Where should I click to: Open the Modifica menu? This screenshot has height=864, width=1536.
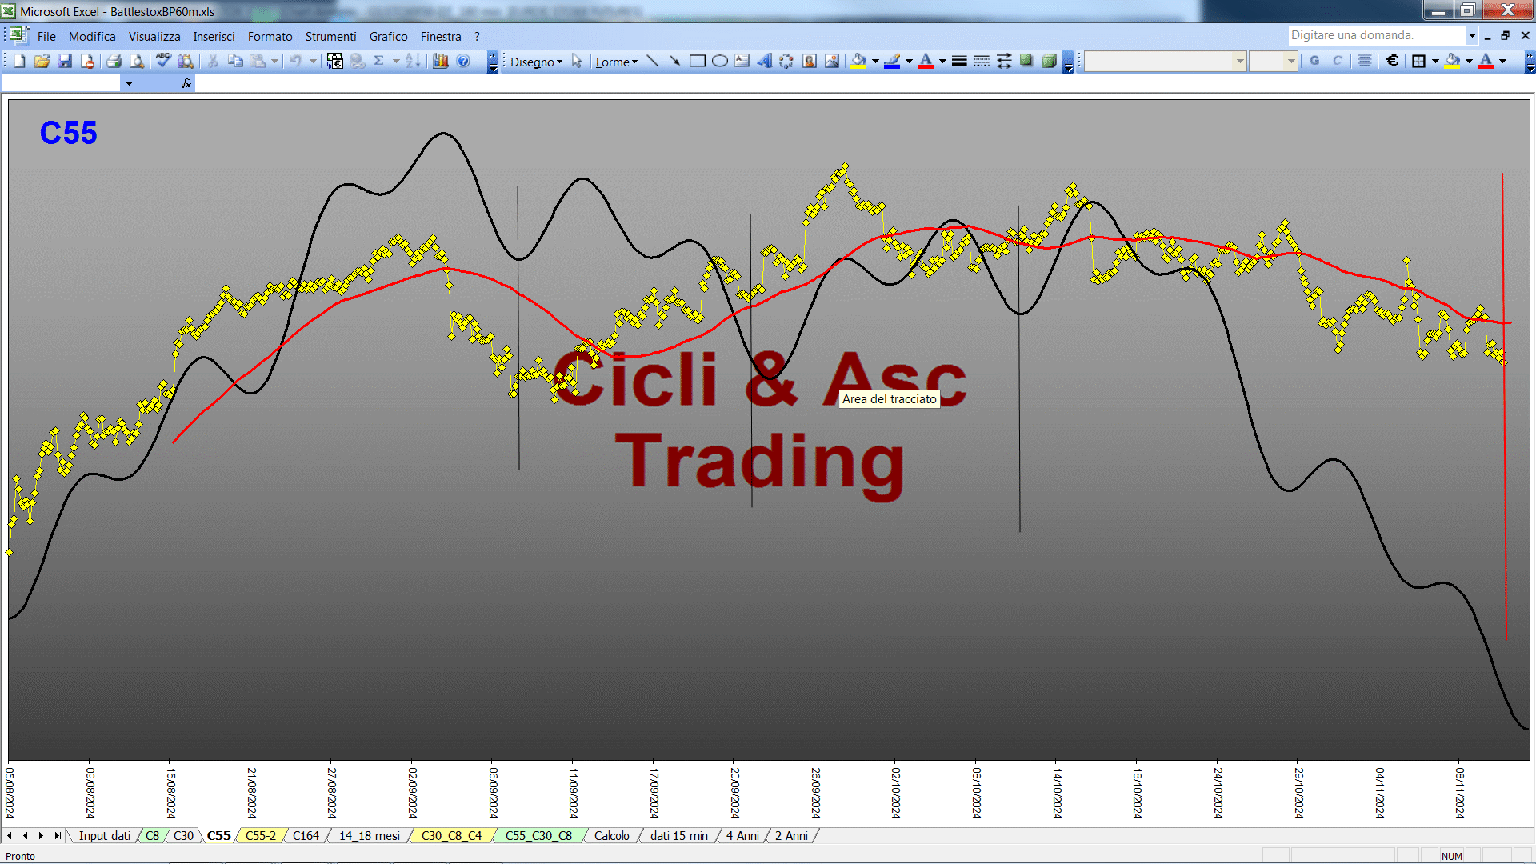(x=92, y=37)
